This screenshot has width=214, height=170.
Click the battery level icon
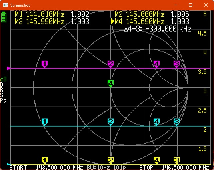click(4, 17)
